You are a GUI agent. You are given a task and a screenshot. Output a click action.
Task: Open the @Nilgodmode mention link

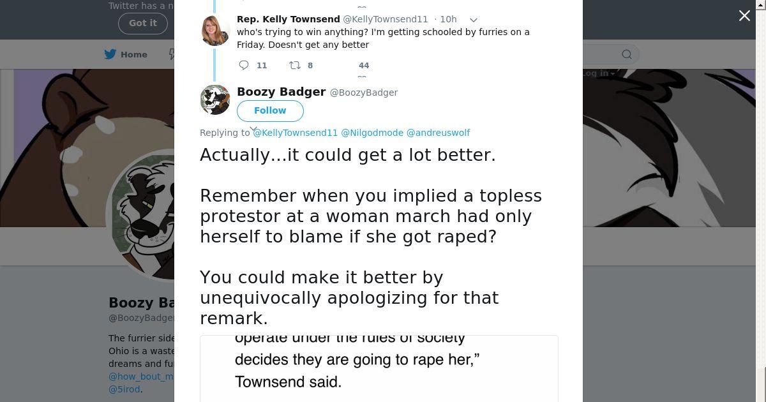372,133
